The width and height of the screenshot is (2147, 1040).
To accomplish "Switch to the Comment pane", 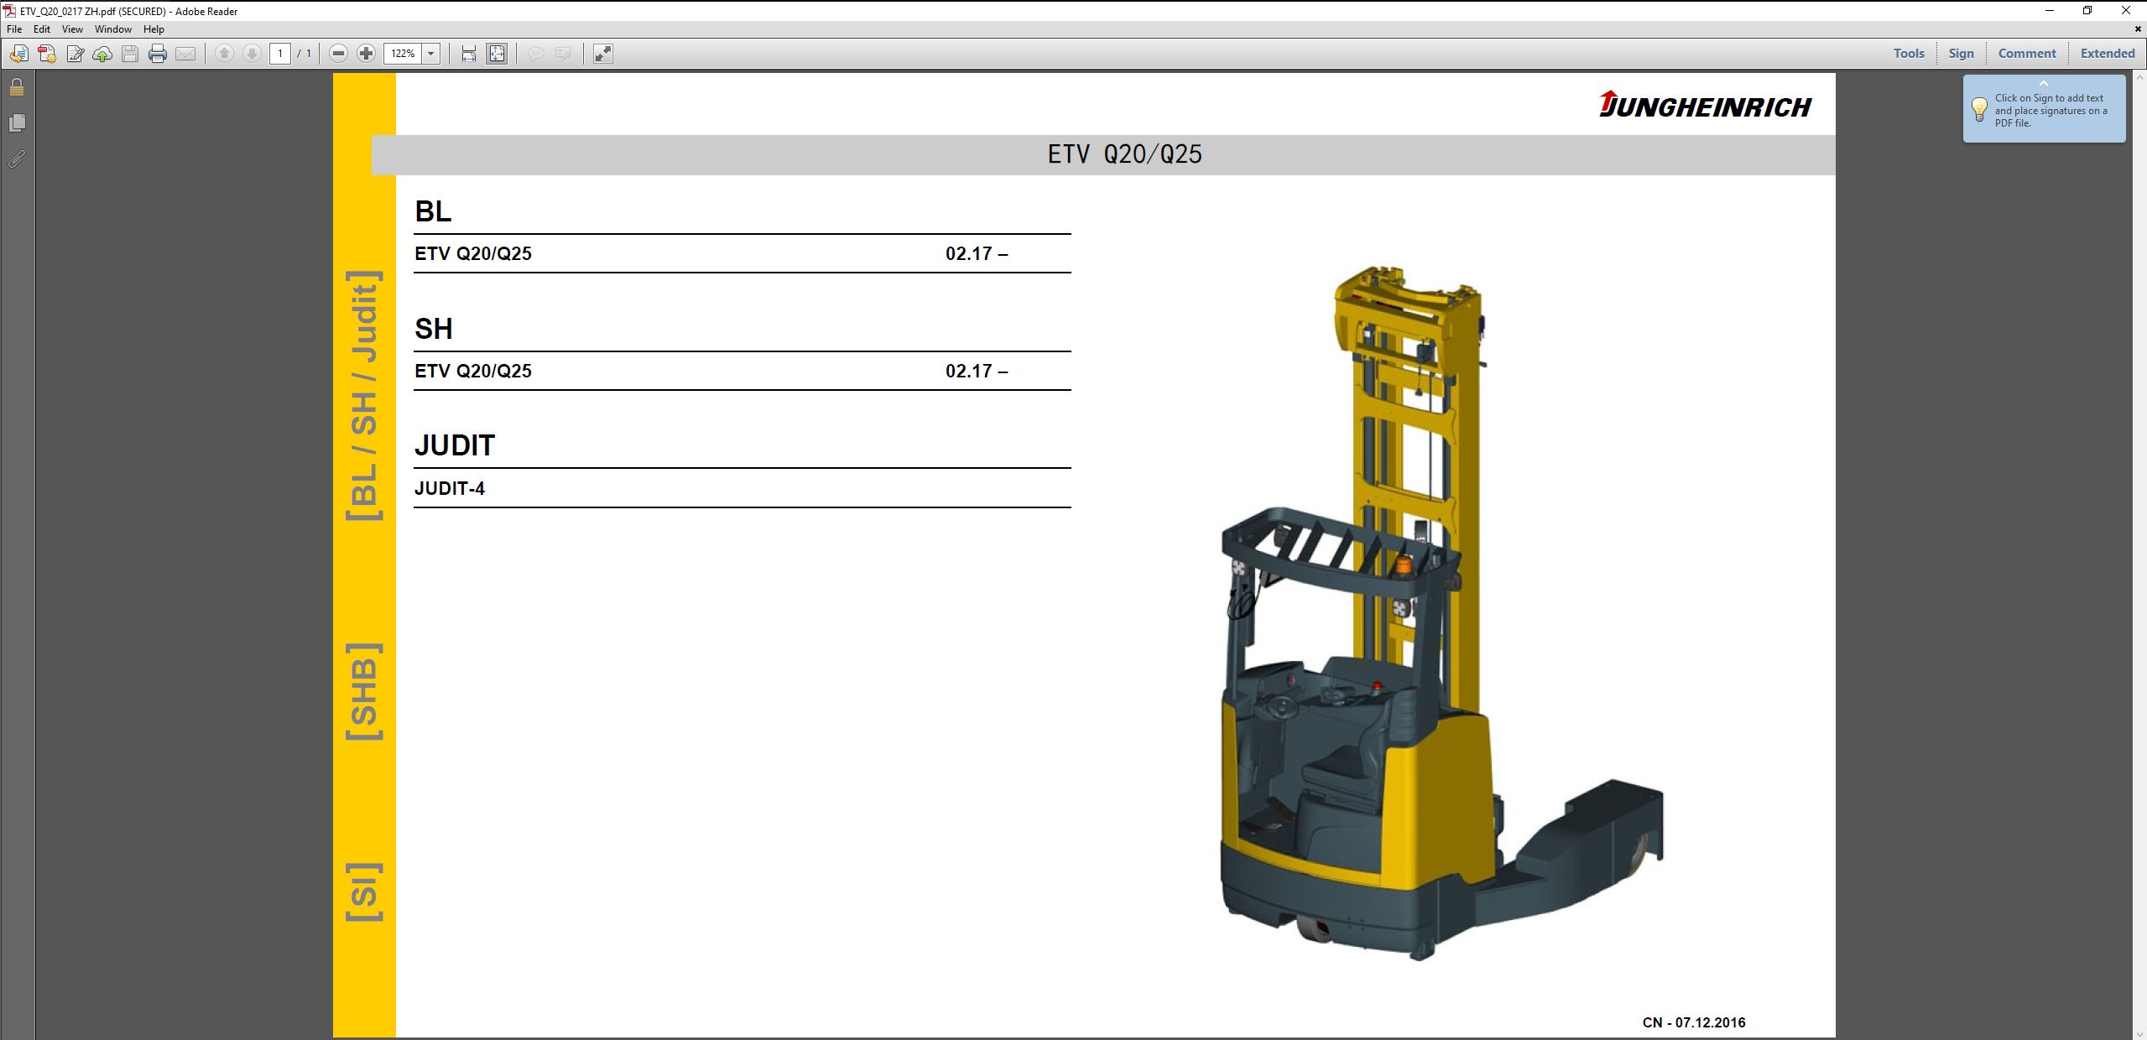I will pos(2026,53).
